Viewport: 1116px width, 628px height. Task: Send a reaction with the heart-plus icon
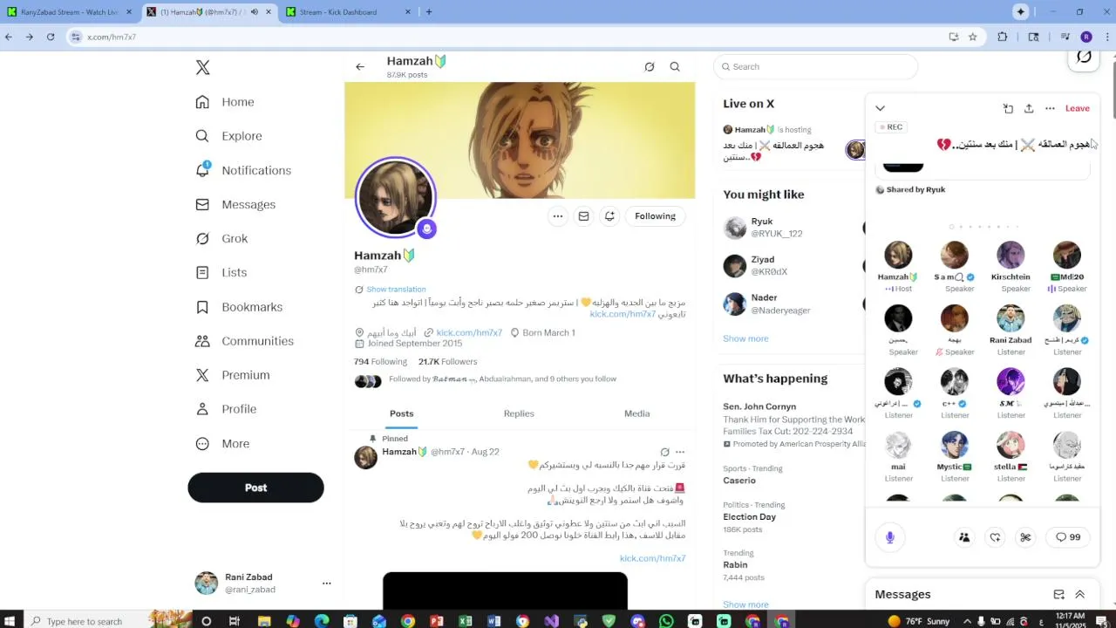pyautogui.click(x=995, y=537)
